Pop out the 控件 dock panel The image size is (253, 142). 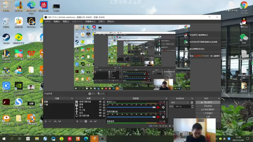(219, 98)
